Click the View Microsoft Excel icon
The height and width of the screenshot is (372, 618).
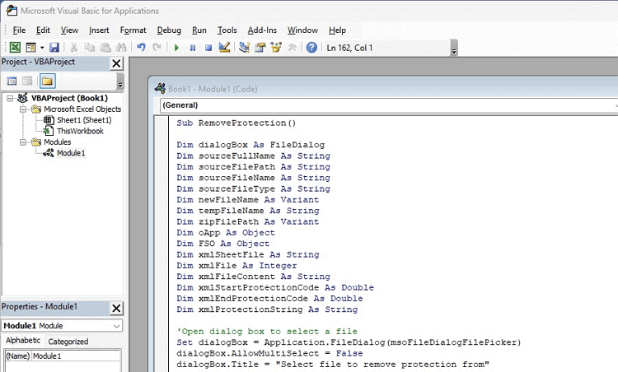click(15, 48)
